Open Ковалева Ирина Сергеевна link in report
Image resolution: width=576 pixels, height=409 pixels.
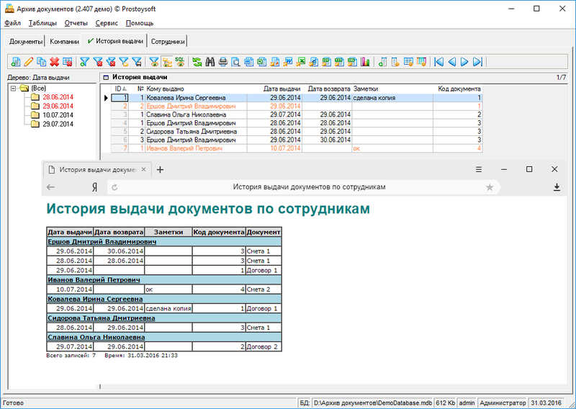tap(95, 299)
